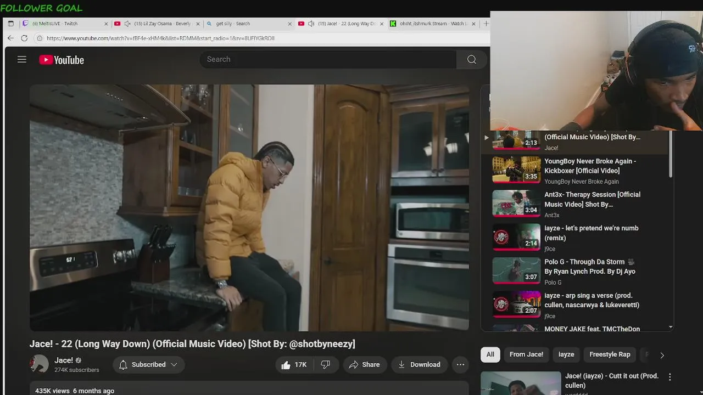
Task: View site info icon beside URL
Action: coord(40,38)
